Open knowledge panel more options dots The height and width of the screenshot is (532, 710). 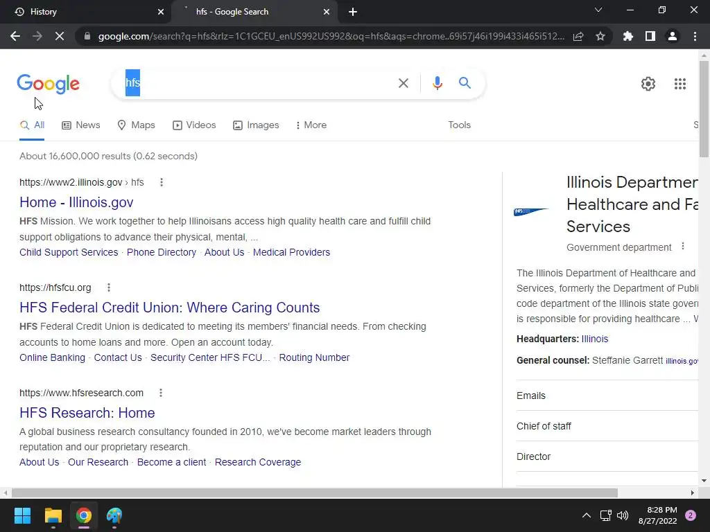coord(683,247)
